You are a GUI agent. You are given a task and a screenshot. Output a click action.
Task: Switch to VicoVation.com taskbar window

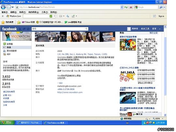coord(55,123)
